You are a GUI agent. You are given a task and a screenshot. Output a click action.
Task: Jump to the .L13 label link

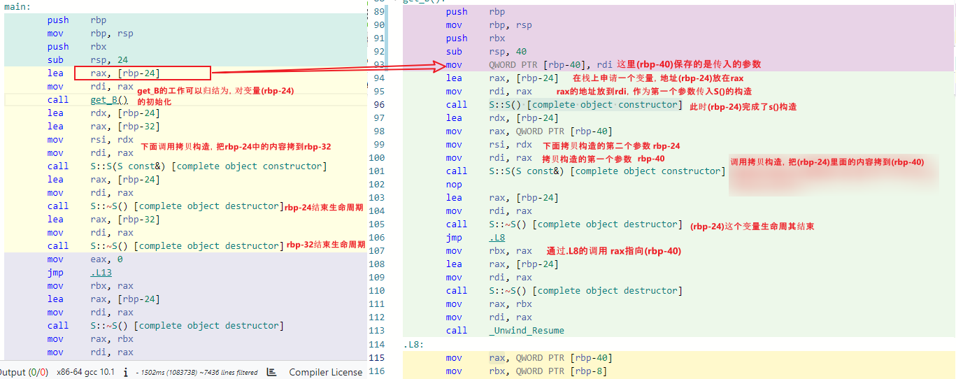coord(101,273)
